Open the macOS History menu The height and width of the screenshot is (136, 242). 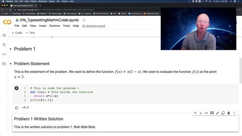tap(34, 1)
